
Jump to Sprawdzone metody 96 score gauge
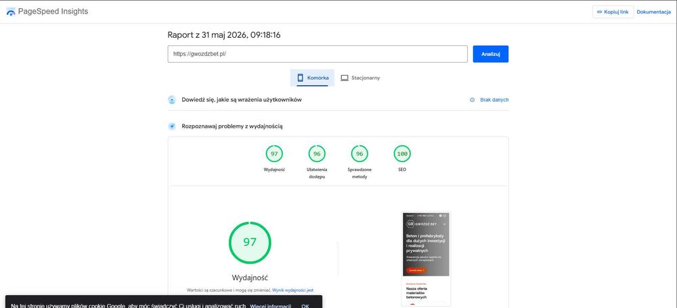coord(359,154)
